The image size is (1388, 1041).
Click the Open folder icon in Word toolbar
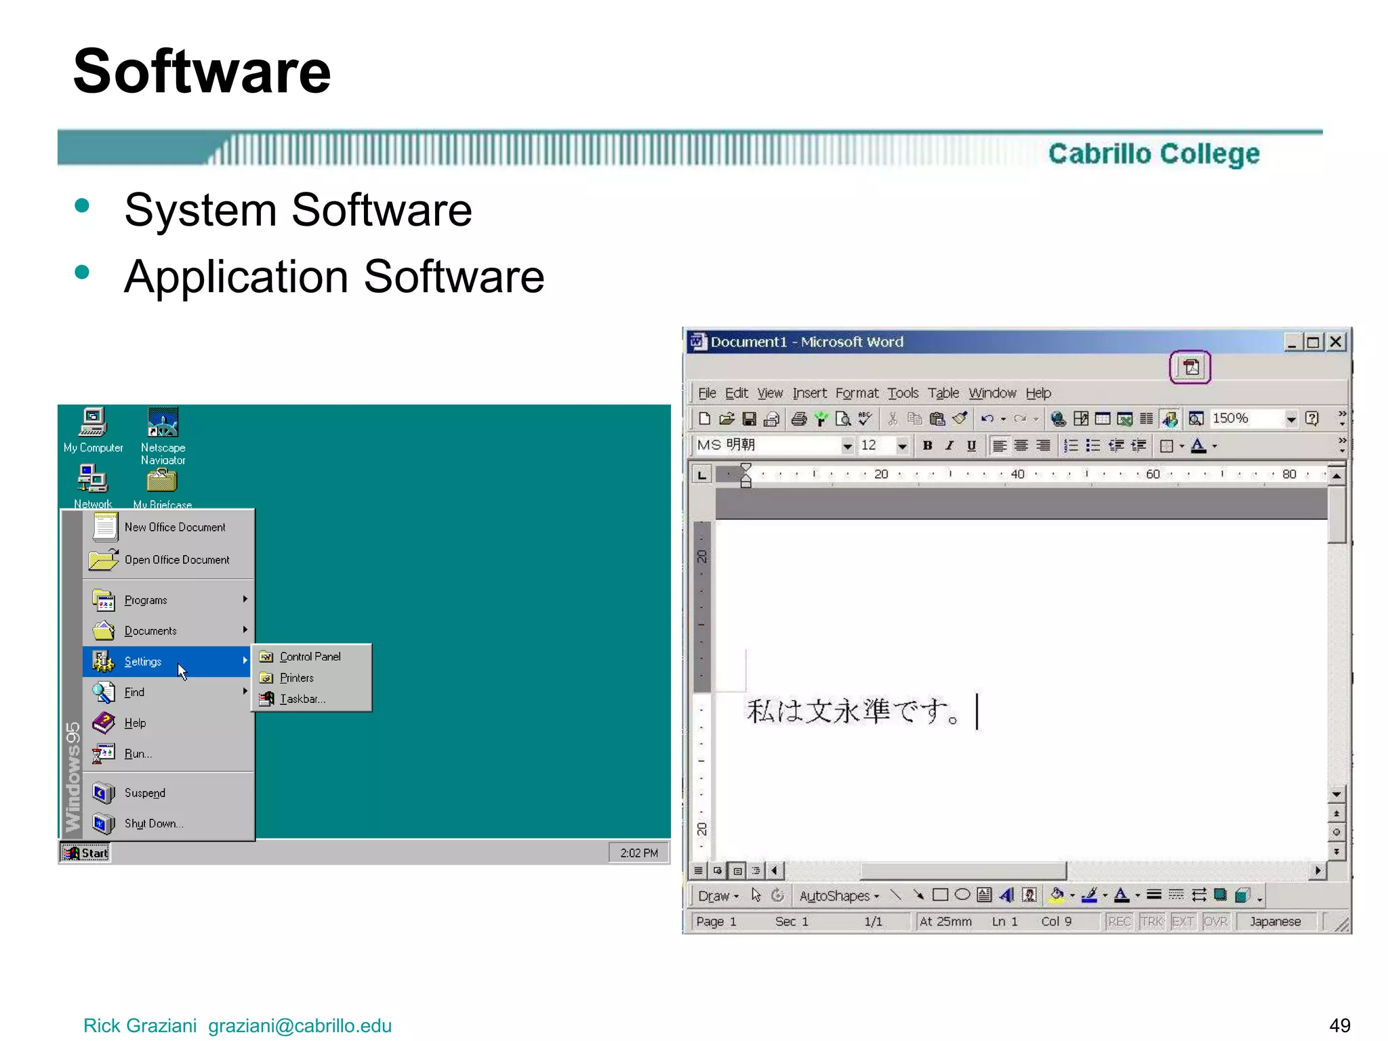click(x=727, y=419)
